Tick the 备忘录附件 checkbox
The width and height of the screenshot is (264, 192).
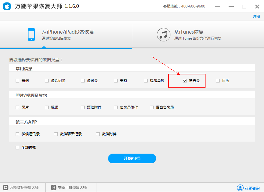click(116, 107)
